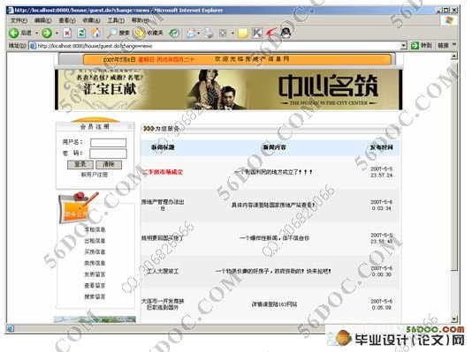The image size is (472, 352).
Task: Open the Edit icon dropdown arrow
Action: (232, 33)
